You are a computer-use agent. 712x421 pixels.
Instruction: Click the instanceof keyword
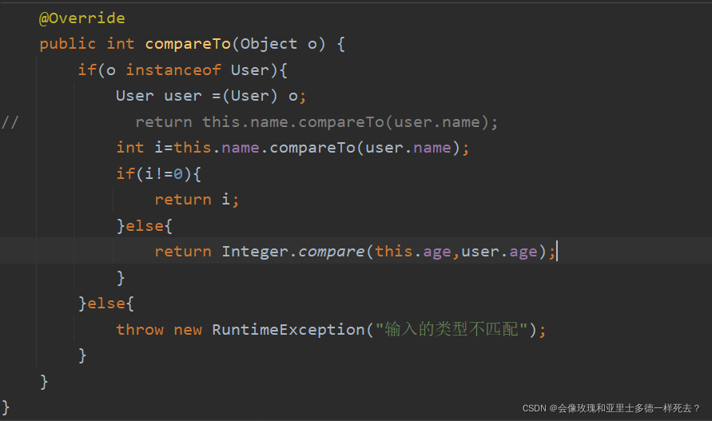173,70
